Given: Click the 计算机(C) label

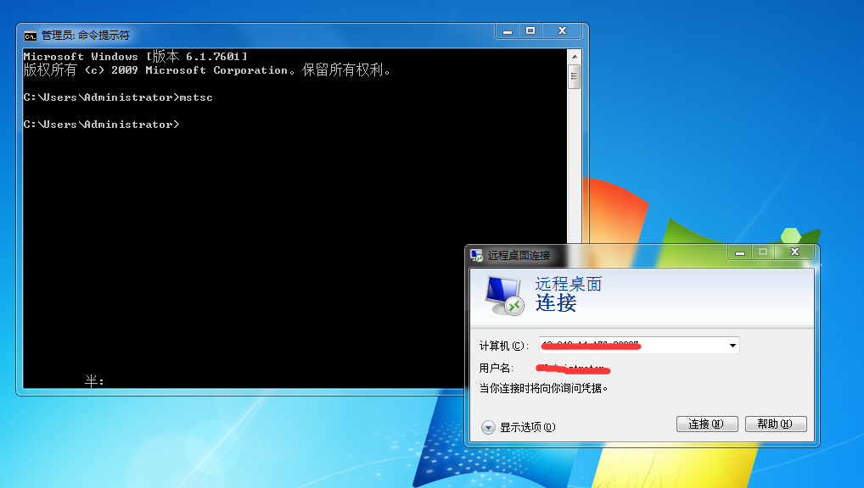Looking at the screenshot, I should (x=503, y=346).
